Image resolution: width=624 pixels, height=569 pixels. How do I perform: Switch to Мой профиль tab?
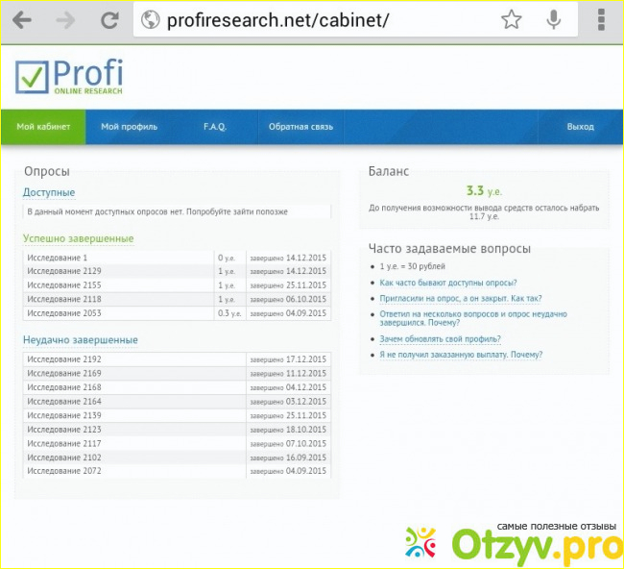coord(129,127)
